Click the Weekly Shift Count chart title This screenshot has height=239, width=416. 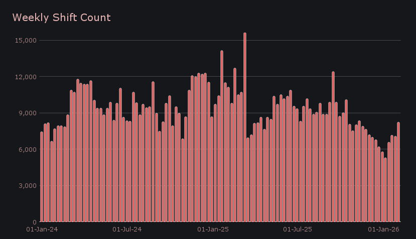click(x=61, y=18)
